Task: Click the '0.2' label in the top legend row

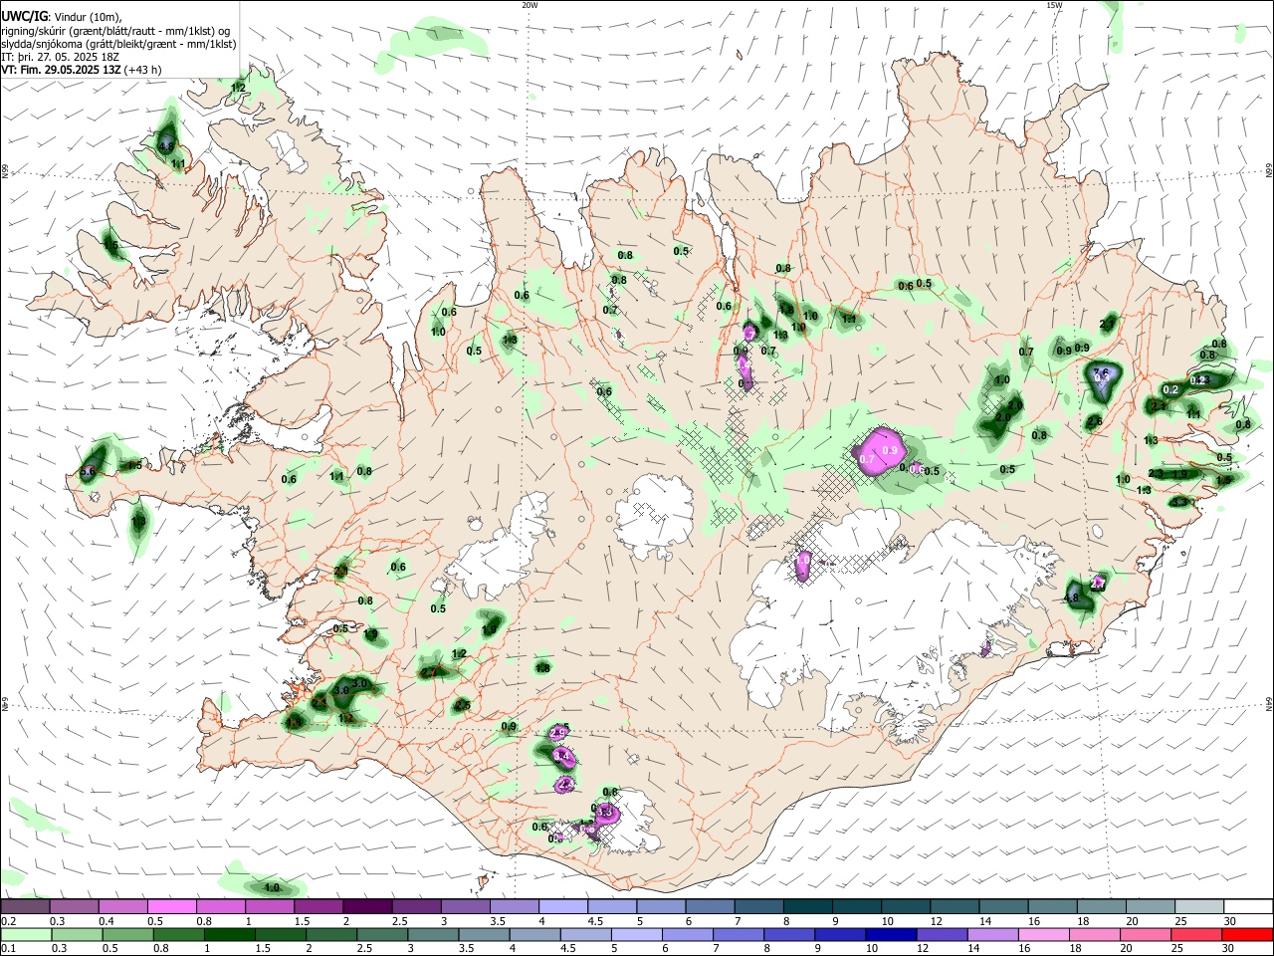Action: pos(8,921)
